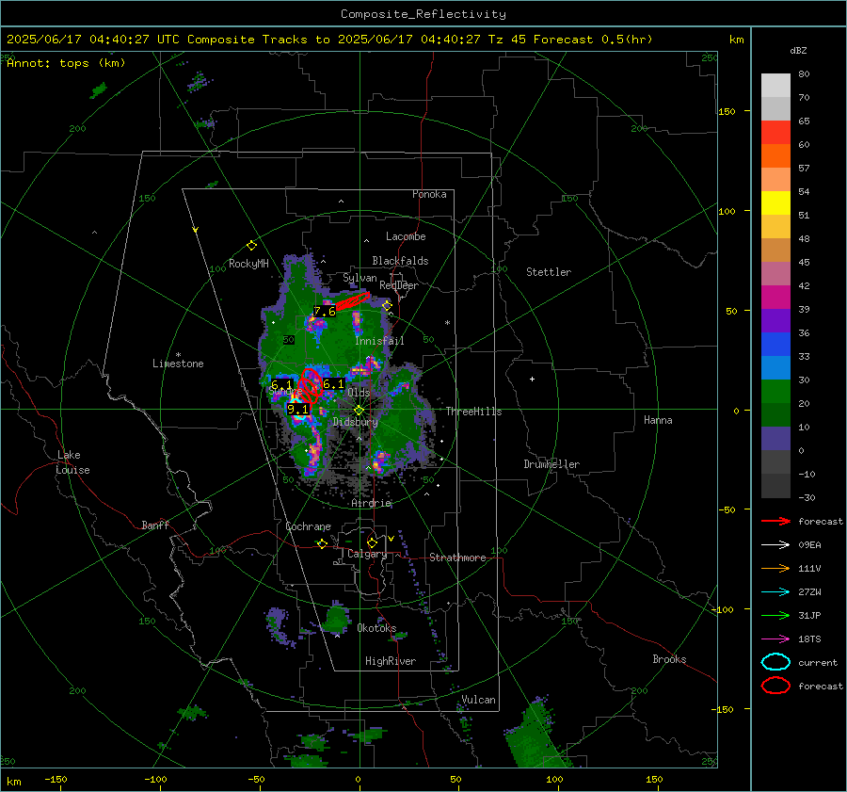
Task: Pick the bright yellow 51-54 dBZ swatch
Action: 775,203
